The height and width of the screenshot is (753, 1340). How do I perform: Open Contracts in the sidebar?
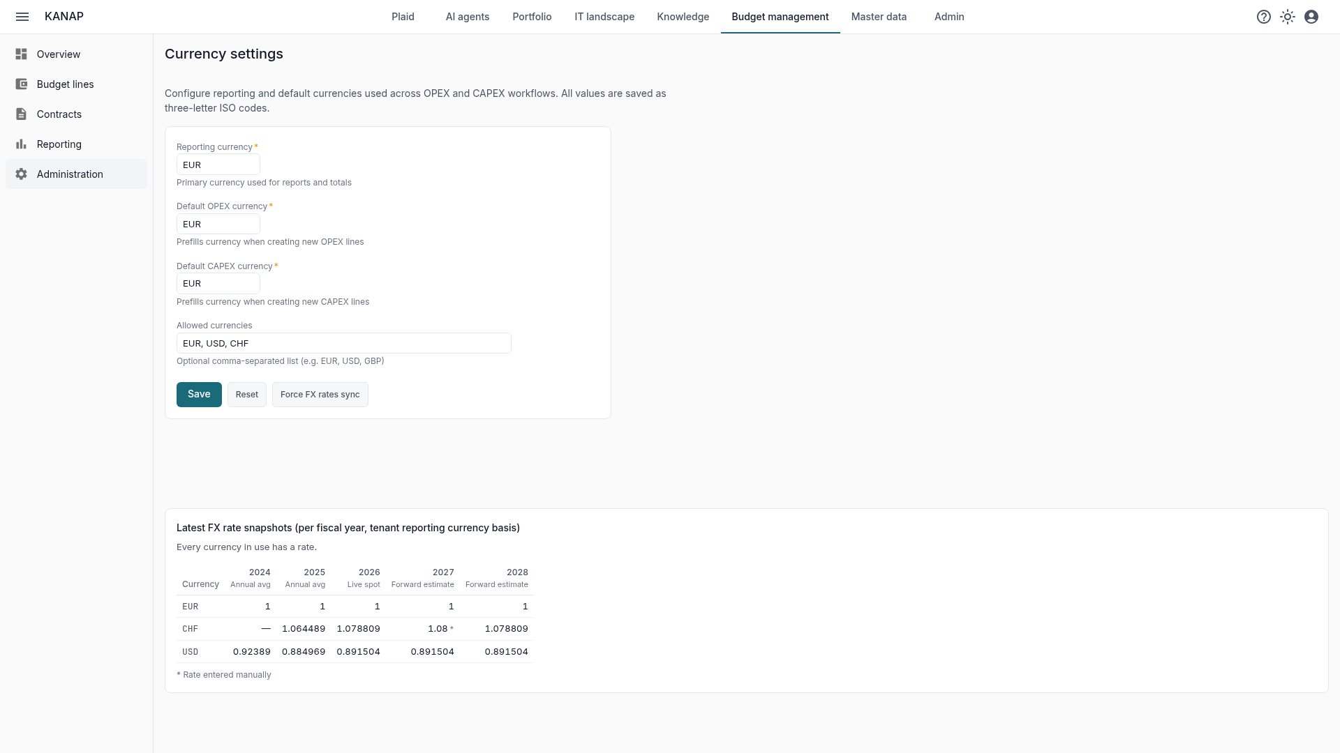77,114
